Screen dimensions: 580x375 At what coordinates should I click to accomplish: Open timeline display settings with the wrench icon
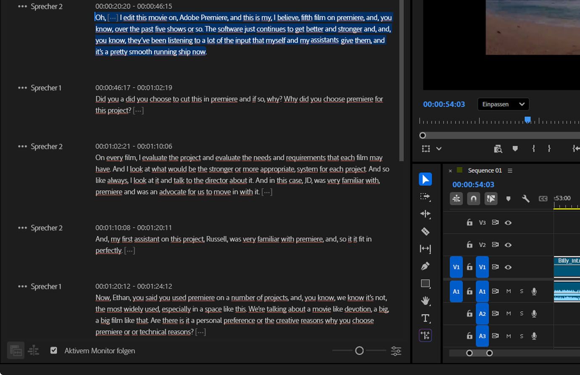tap(526, 198)
